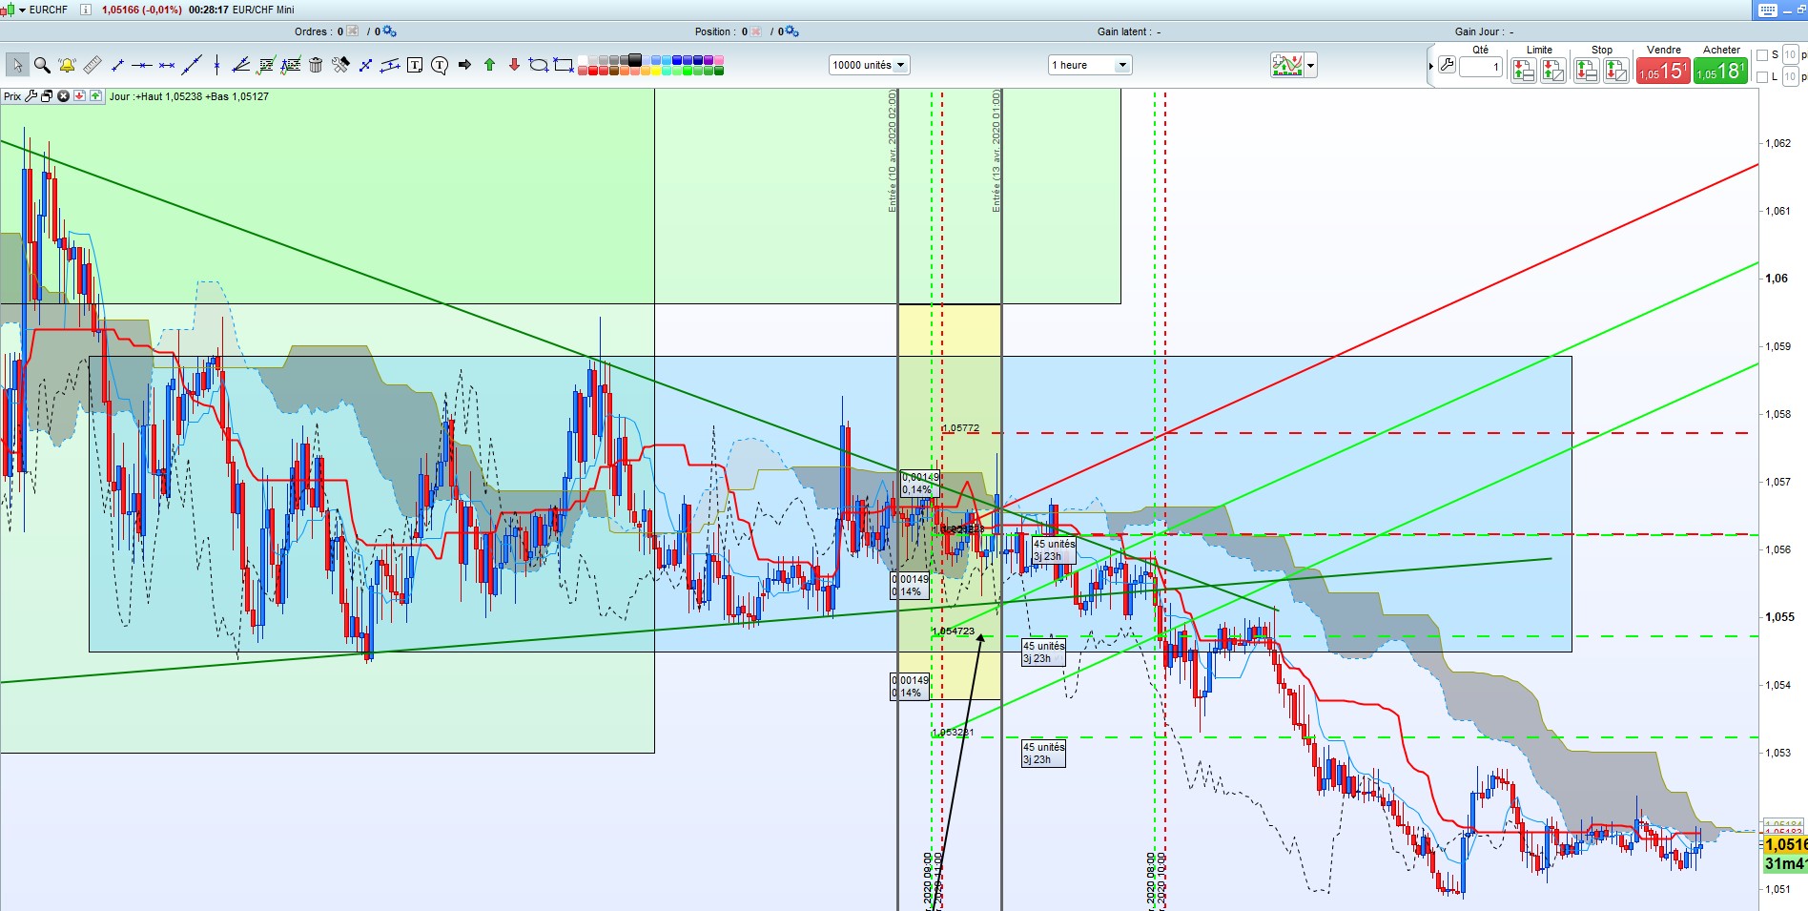1808x911 pixels.
Task: Select the red down arrow marker
Action: click(514, 65)
